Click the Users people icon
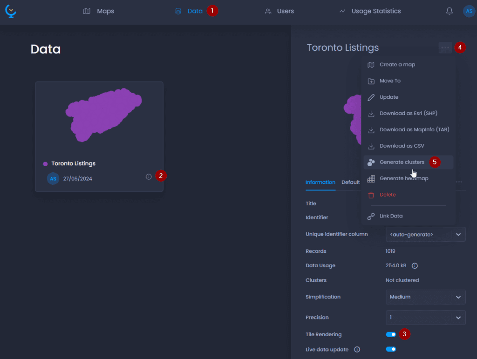The width and height of the screenshot is (477, 359). click(x=268, y=11)
